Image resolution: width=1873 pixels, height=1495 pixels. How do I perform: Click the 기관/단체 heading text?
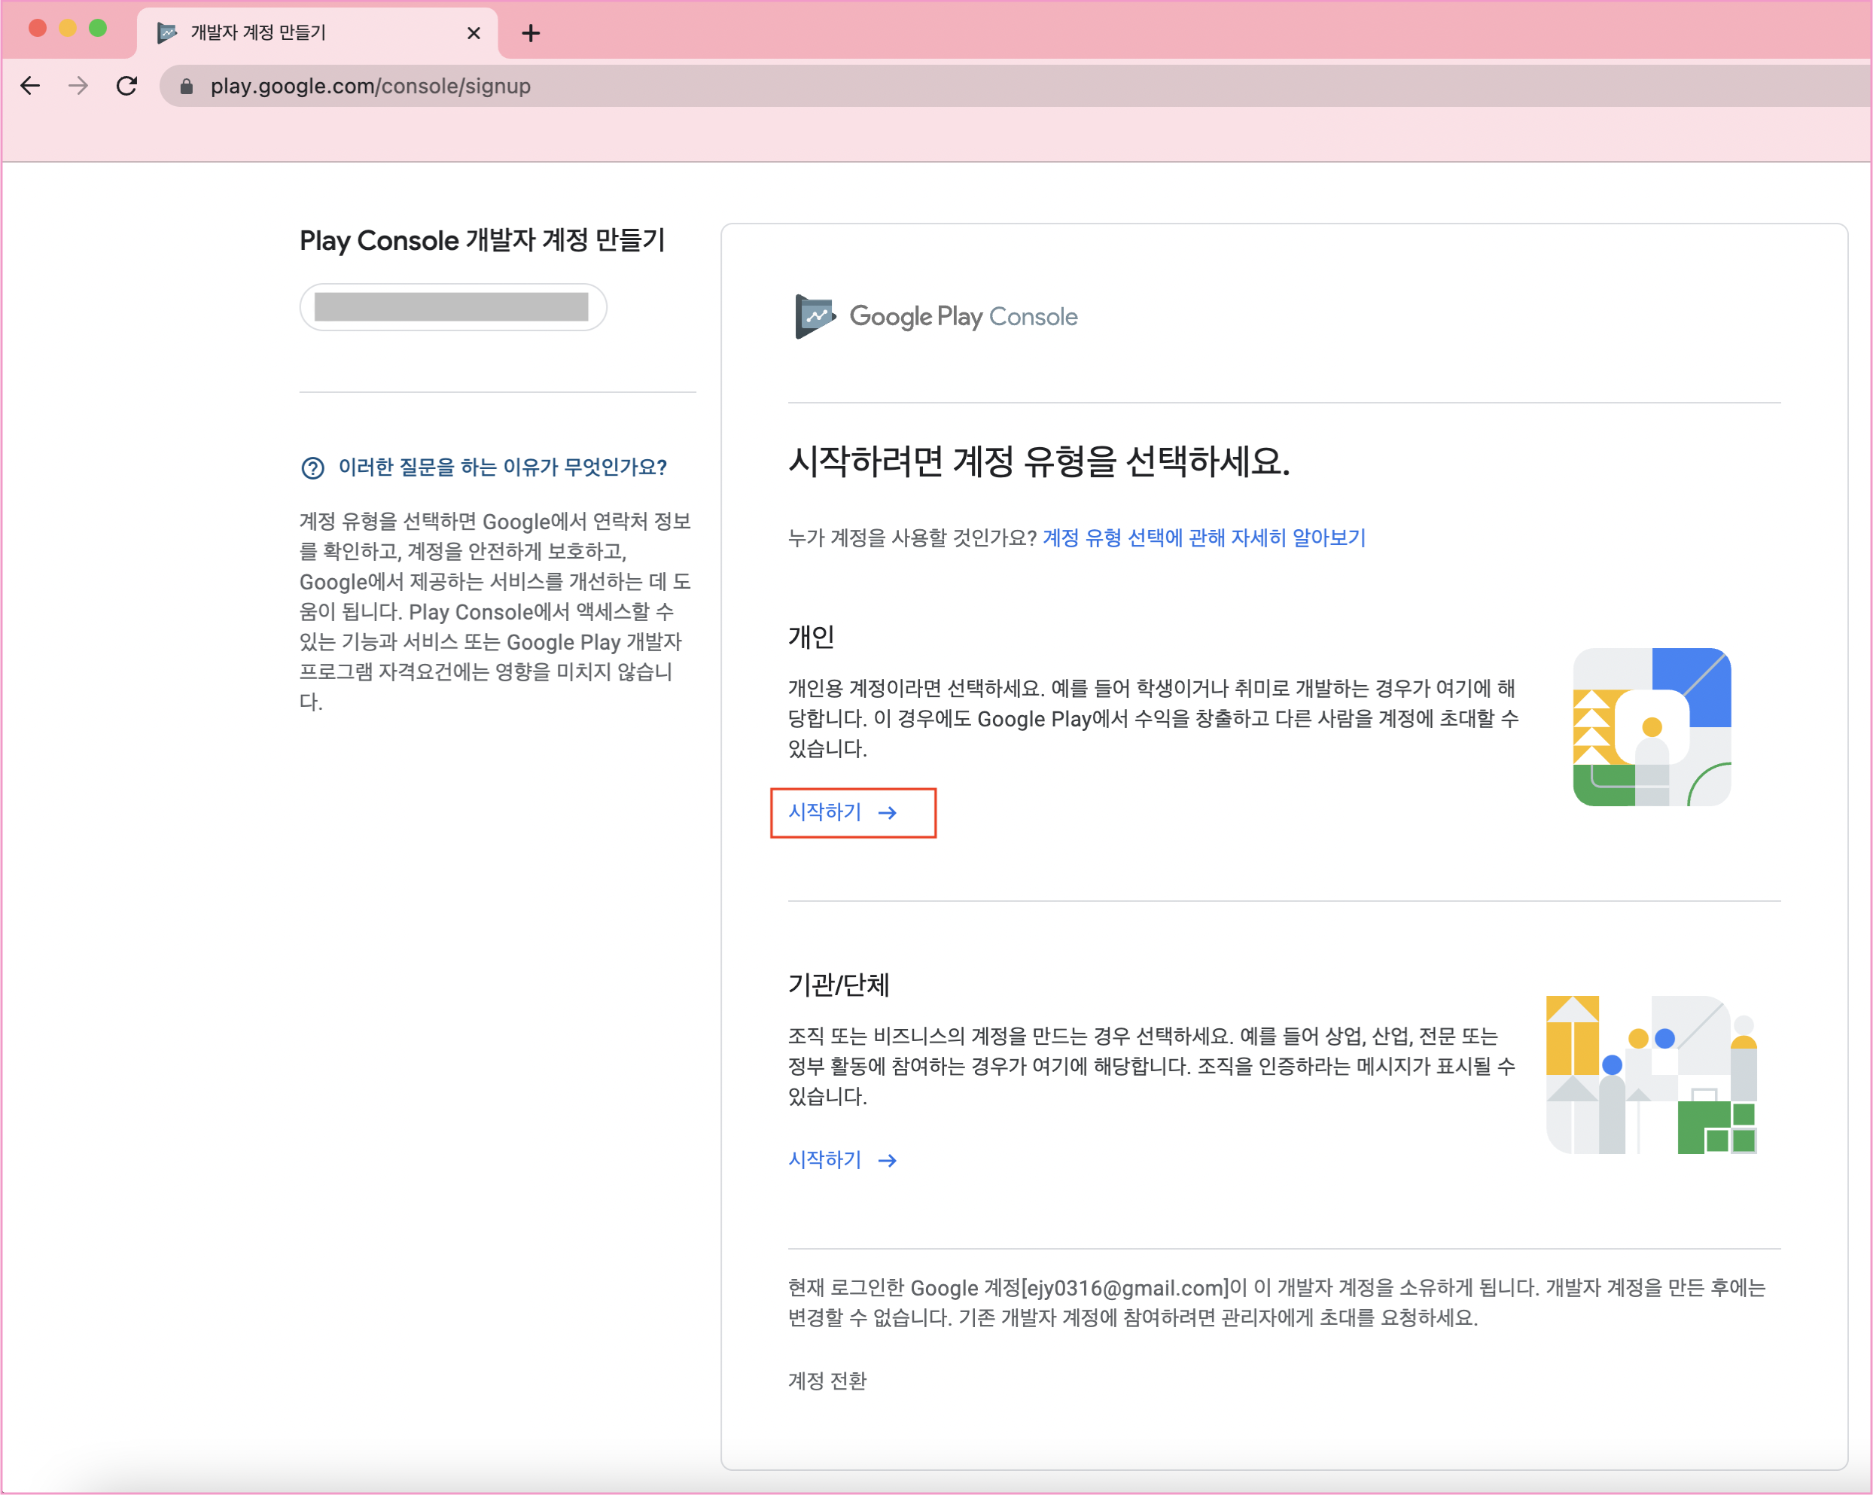(839, 984)
